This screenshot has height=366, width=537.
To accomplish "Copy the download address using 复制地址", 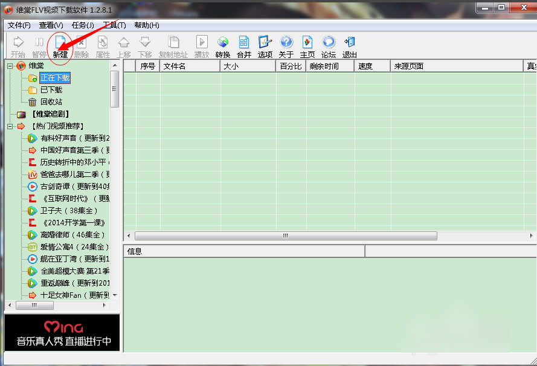I will click(173, 45).
